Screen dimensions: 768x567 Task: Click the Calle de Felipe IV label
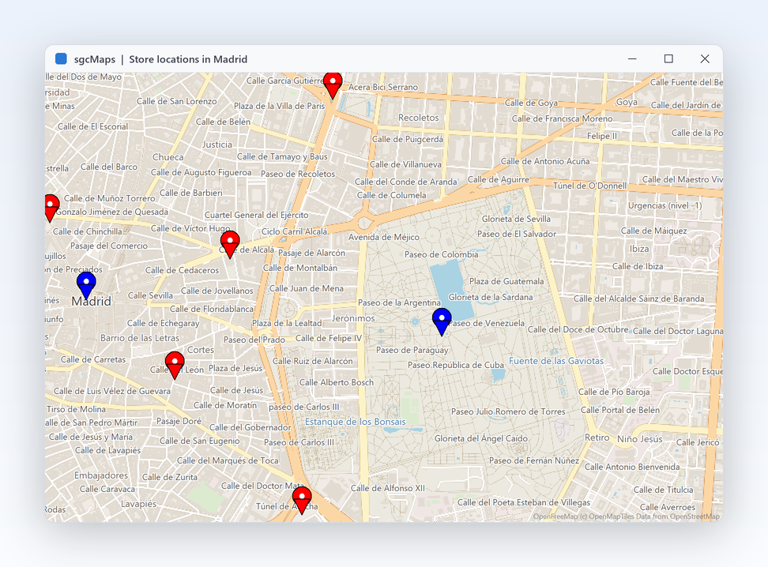328,338
